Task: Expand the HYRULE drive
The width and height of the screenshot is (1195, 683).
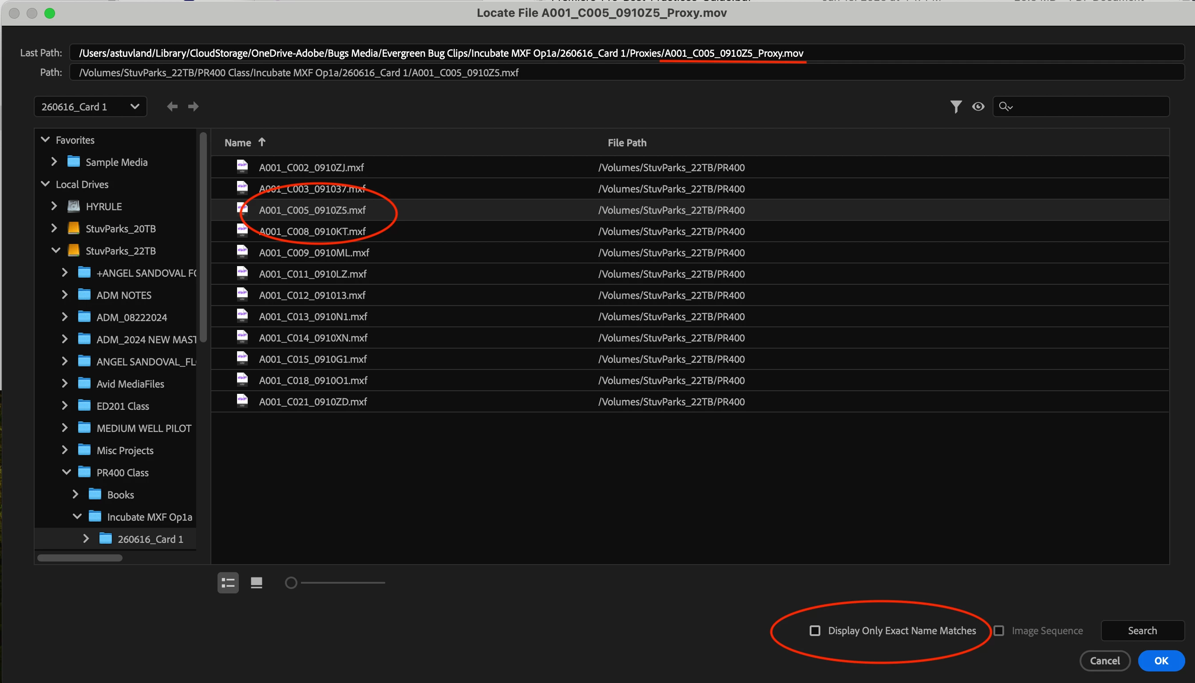Action: (54, 206)
